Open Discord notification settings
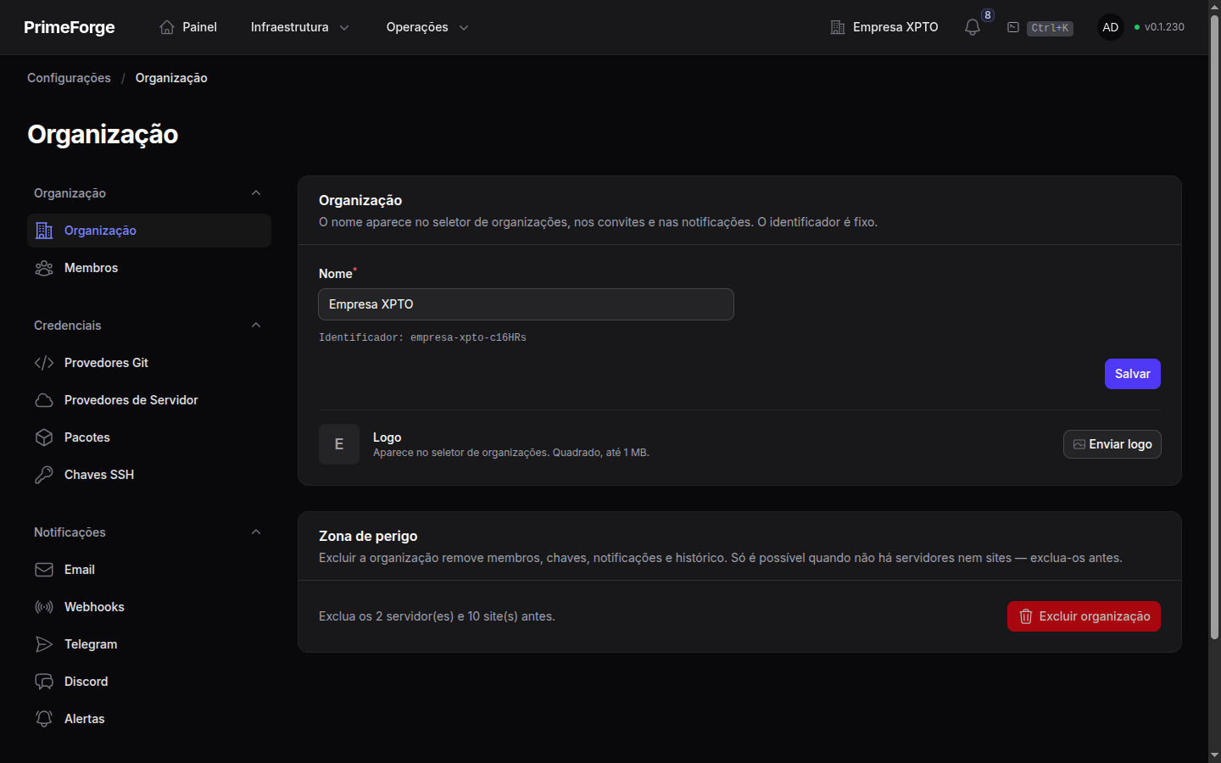1221x763 pixels. click(149, 682)
